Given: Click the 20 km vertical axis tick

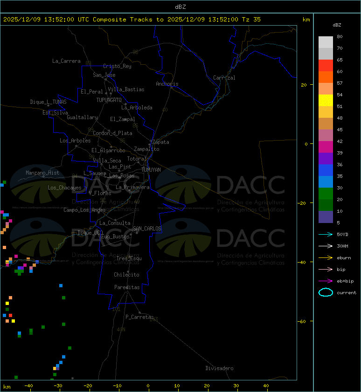Looking at the screenshot, I should click(304, 85).
